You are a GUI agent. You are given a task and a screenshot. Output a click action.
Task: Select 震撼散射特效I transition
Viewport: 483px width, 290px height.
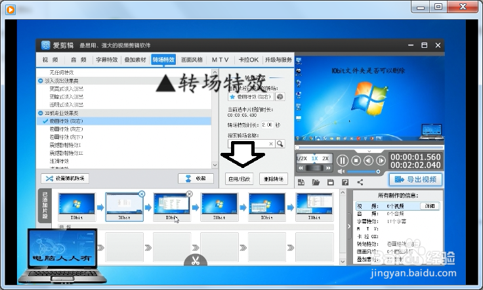tap(66, 145)
